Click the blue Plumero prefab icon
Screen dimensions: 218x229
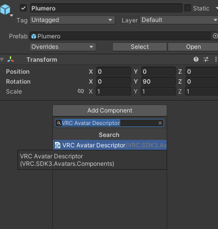click(34, 36)
